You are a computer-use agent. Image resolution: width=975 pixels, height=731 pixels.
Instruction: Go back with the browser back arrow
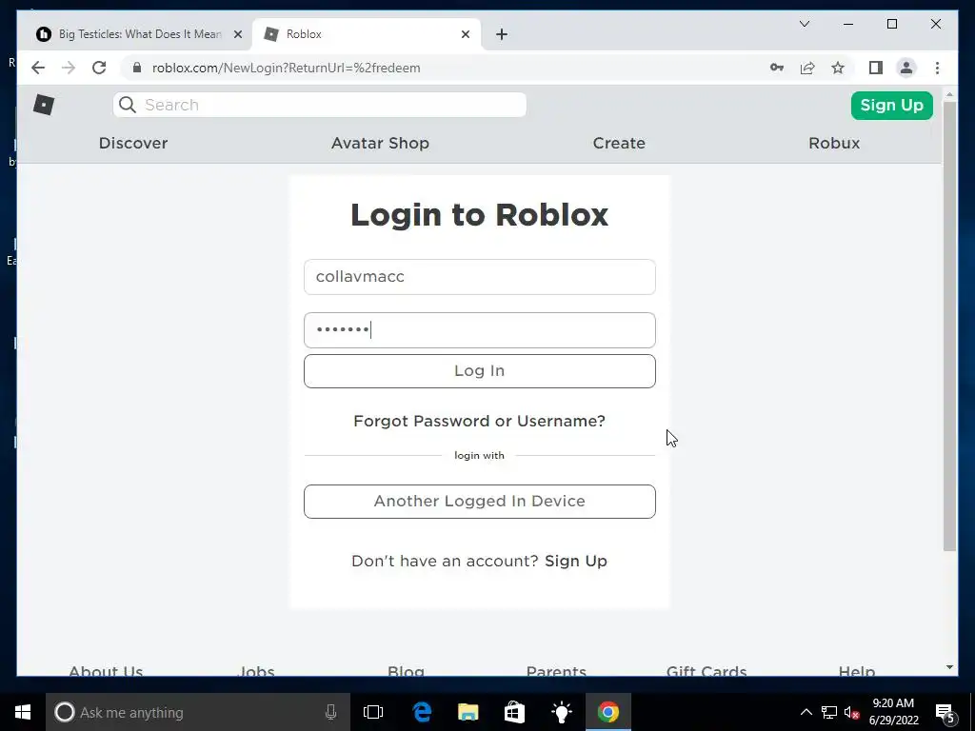(x=38, y=68)
